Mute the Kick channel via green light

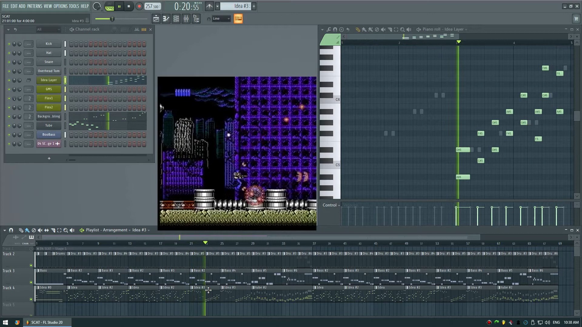[x=9, y=44]
